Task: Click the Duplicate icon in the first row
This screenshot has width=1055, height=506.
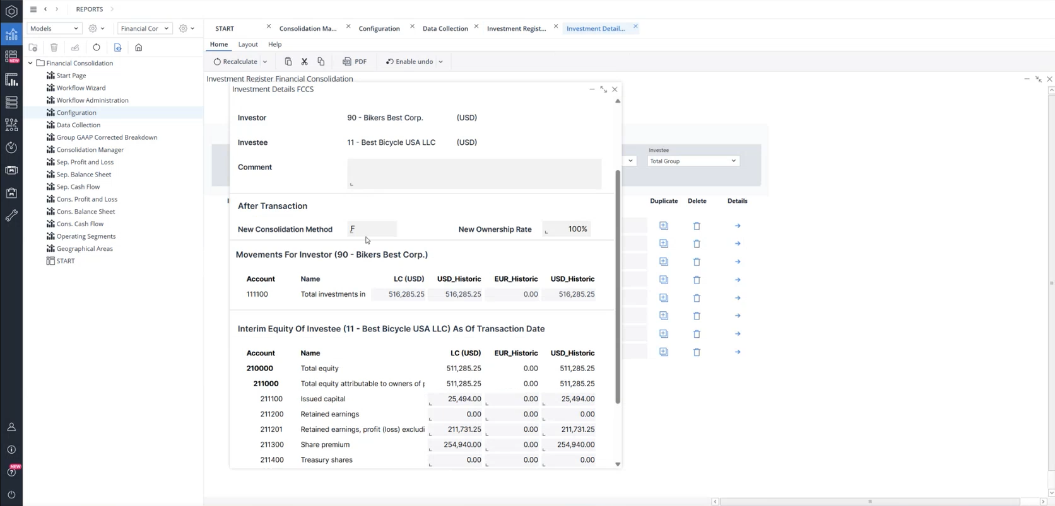Action: (x=663, y=226)
